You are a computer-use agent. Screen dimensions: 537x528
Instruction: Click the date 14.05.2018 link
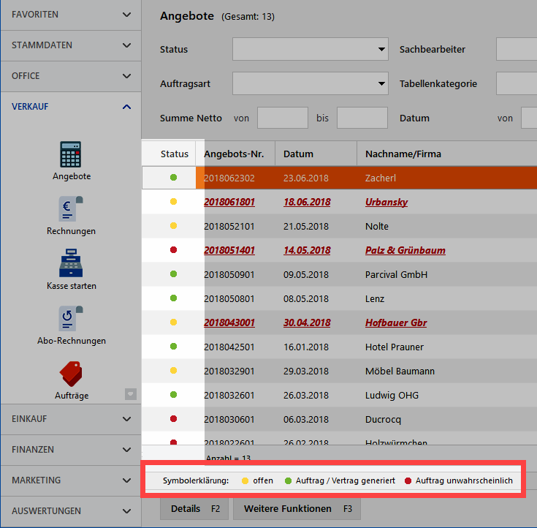[307, 251]
